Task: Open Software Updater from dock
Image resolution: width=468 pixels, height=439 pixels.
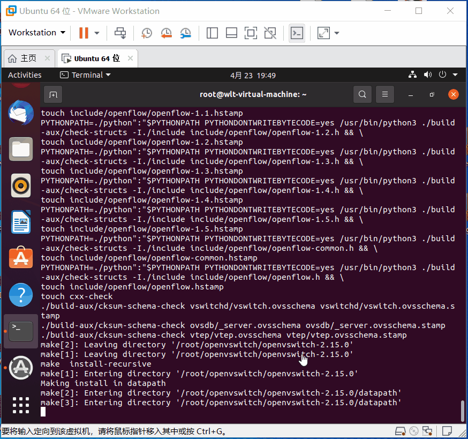Action: [x=20, y=368]
